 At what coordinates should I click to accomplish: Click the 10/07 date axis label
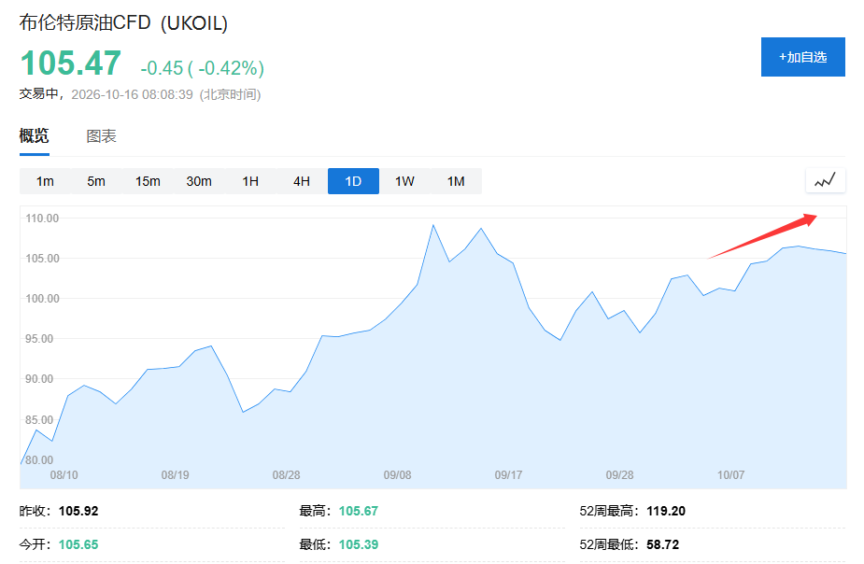tap(730, 474)
